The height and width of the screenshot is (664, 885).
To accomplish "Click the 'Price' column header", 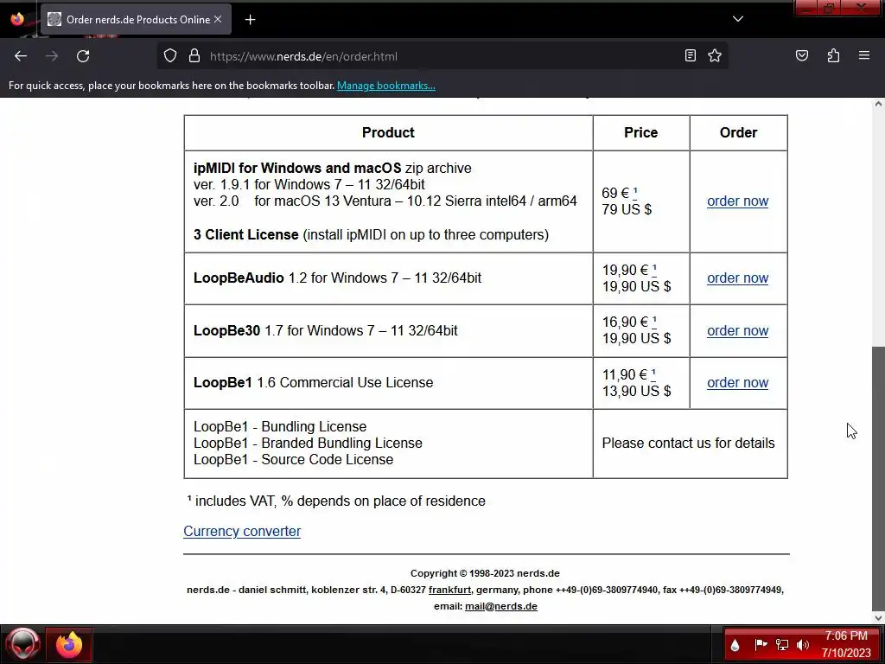I will (x=640, y=132).
